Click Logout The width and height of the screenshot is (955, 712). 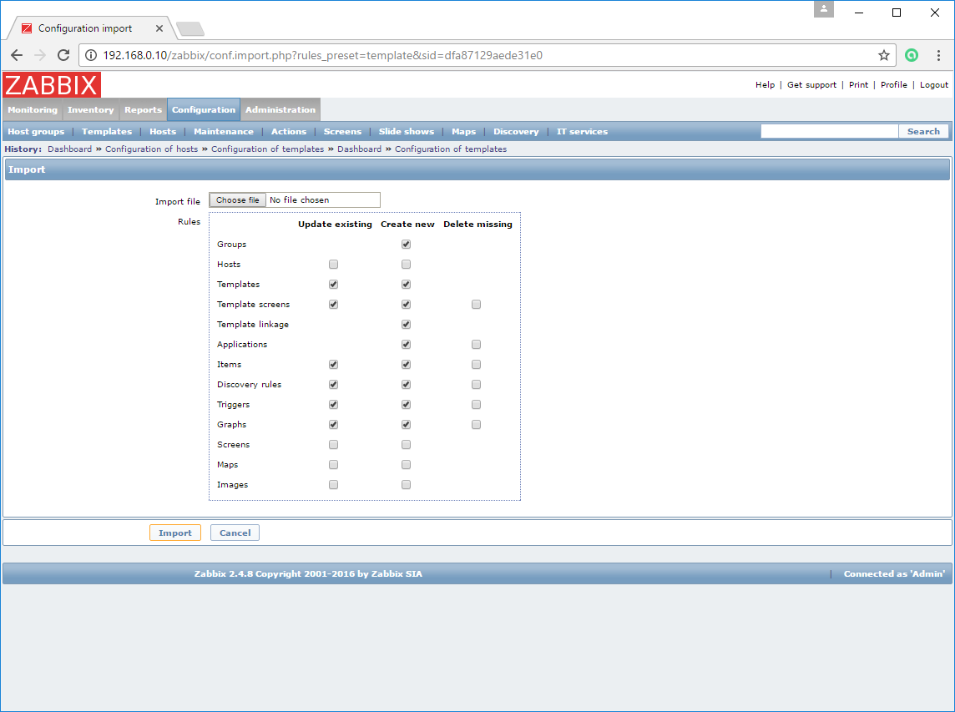click(934, 84)
